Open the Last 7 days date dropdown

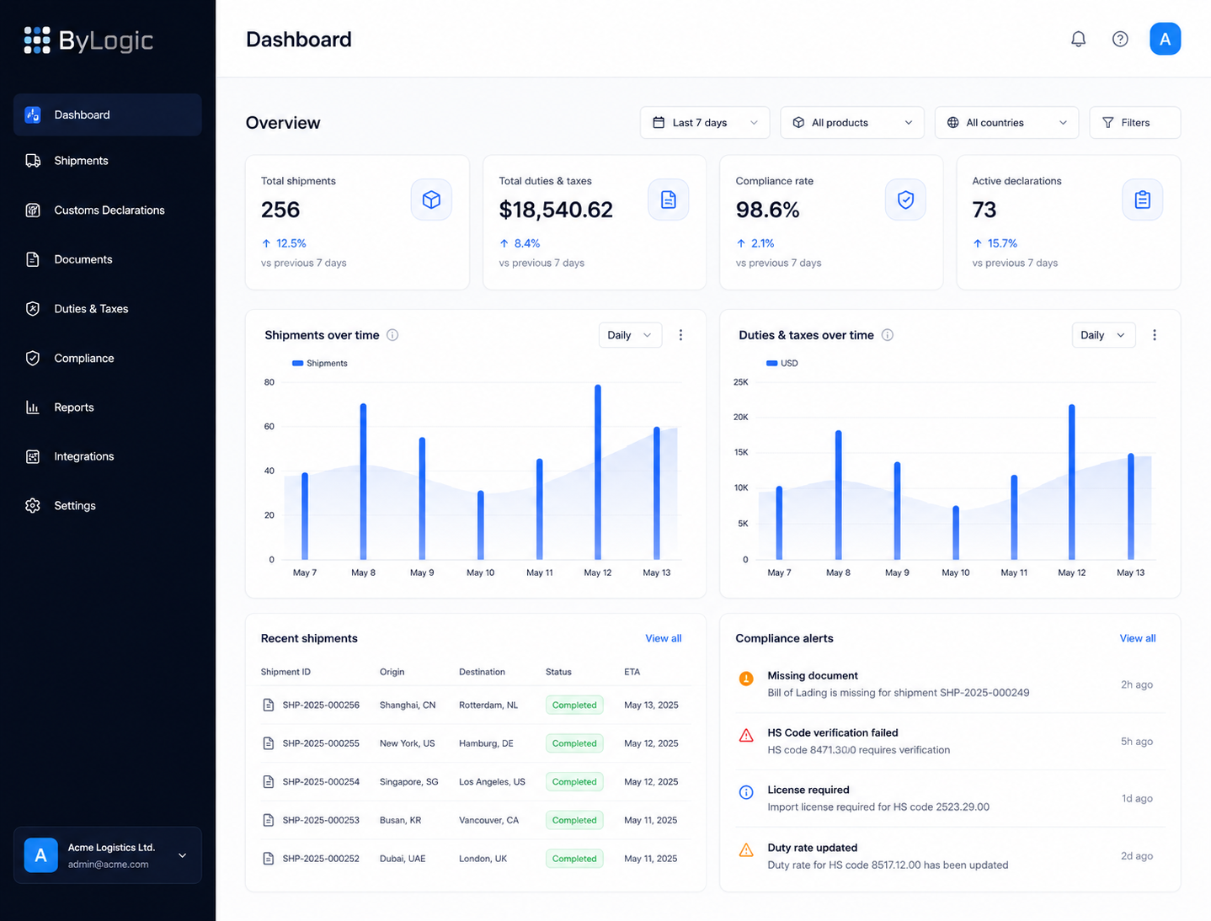(705, 123)
